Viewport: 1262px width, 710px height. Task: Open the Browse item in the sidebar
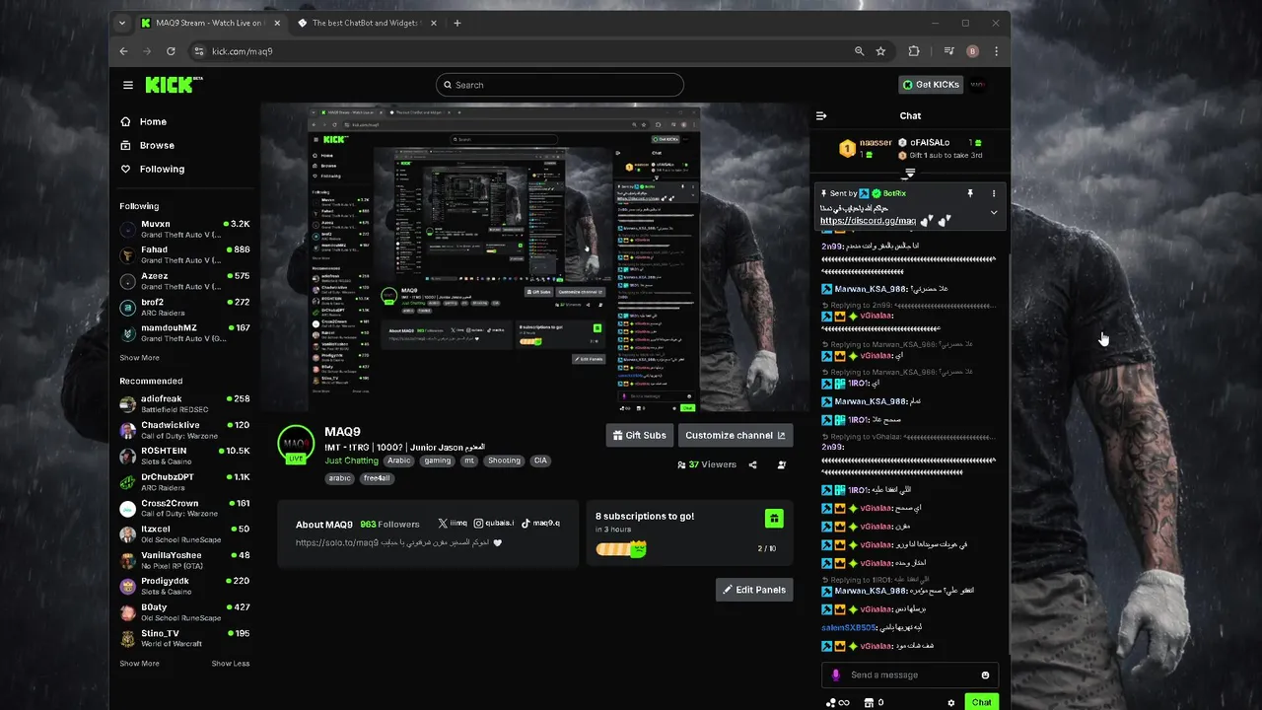157,145
